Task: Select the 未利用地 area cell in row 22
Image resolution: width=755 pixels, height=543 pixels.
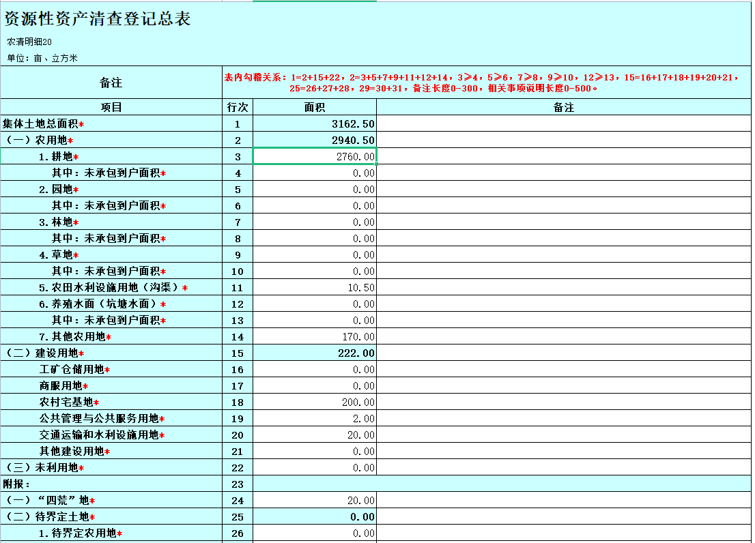Action: click(x=315, y=467)
